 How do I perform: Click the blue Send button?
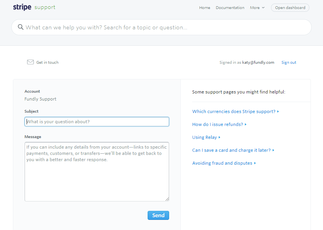(x=158, y=216)
